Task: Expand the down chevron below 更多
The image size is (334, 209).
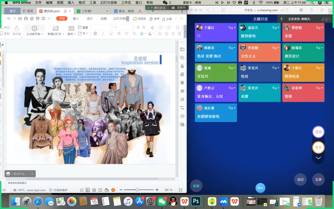Action: [318, 158]
